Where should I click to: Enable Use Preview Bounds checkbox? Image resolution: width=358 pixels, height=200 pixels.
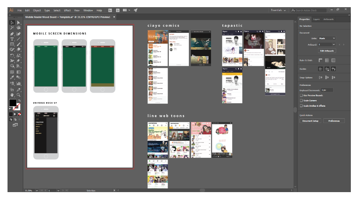pos(301,95)
